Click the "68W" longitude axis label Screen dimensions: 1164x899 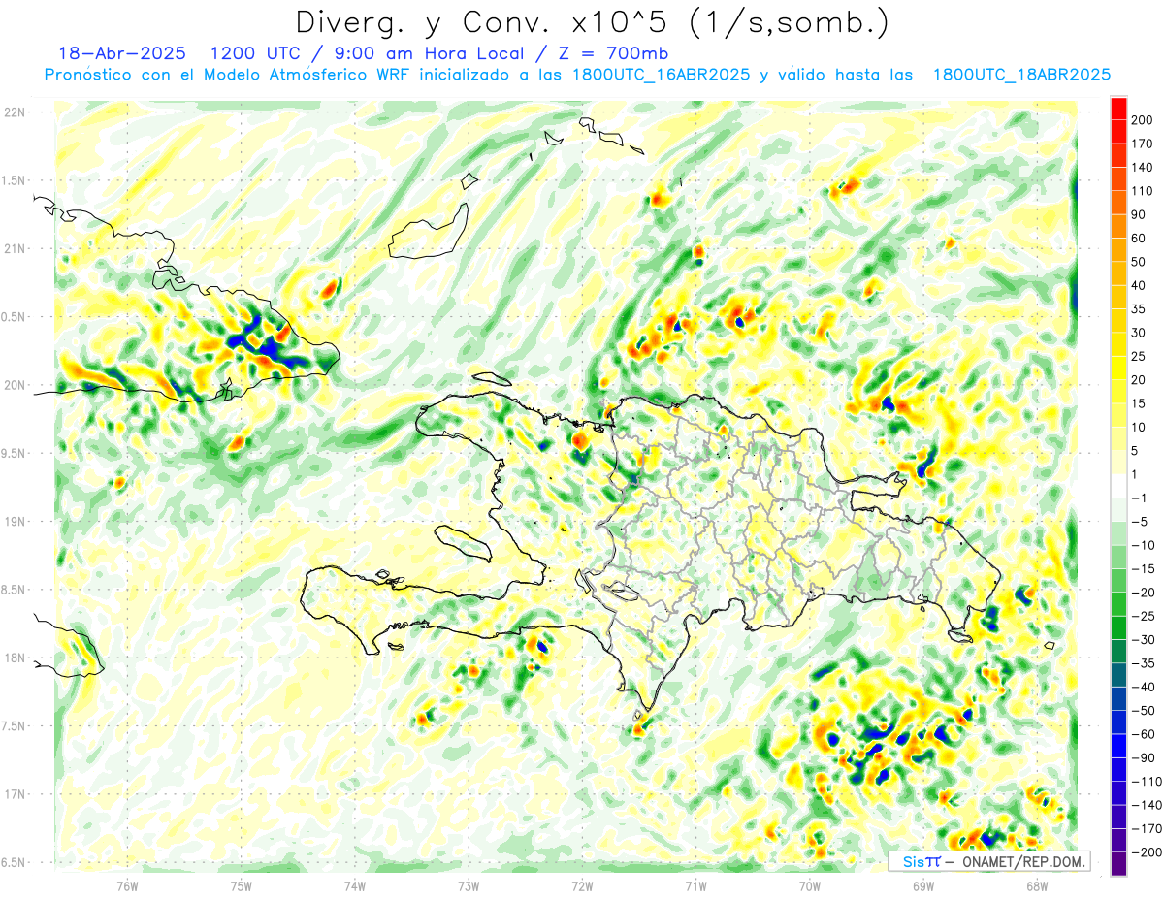pyautogui.click(x=1036, y=885)
